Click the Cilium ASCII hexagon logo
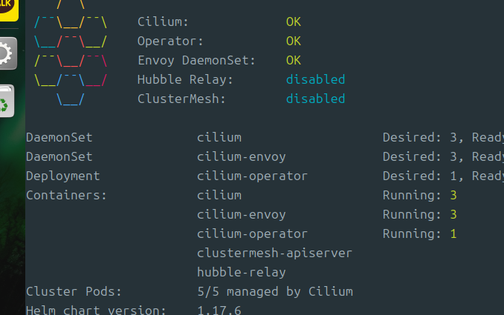The image size is (504, 315). click(x=71, y=53)
